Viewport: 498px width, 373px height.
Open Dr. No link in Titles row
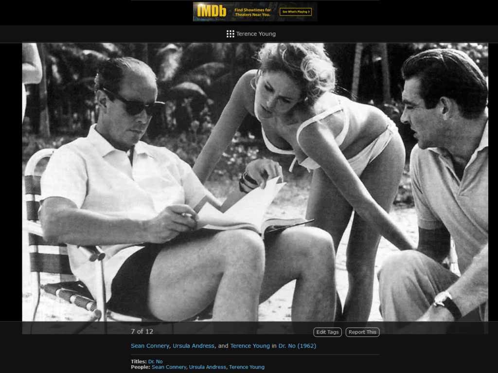pyautogui.click(x=155, y=361)
